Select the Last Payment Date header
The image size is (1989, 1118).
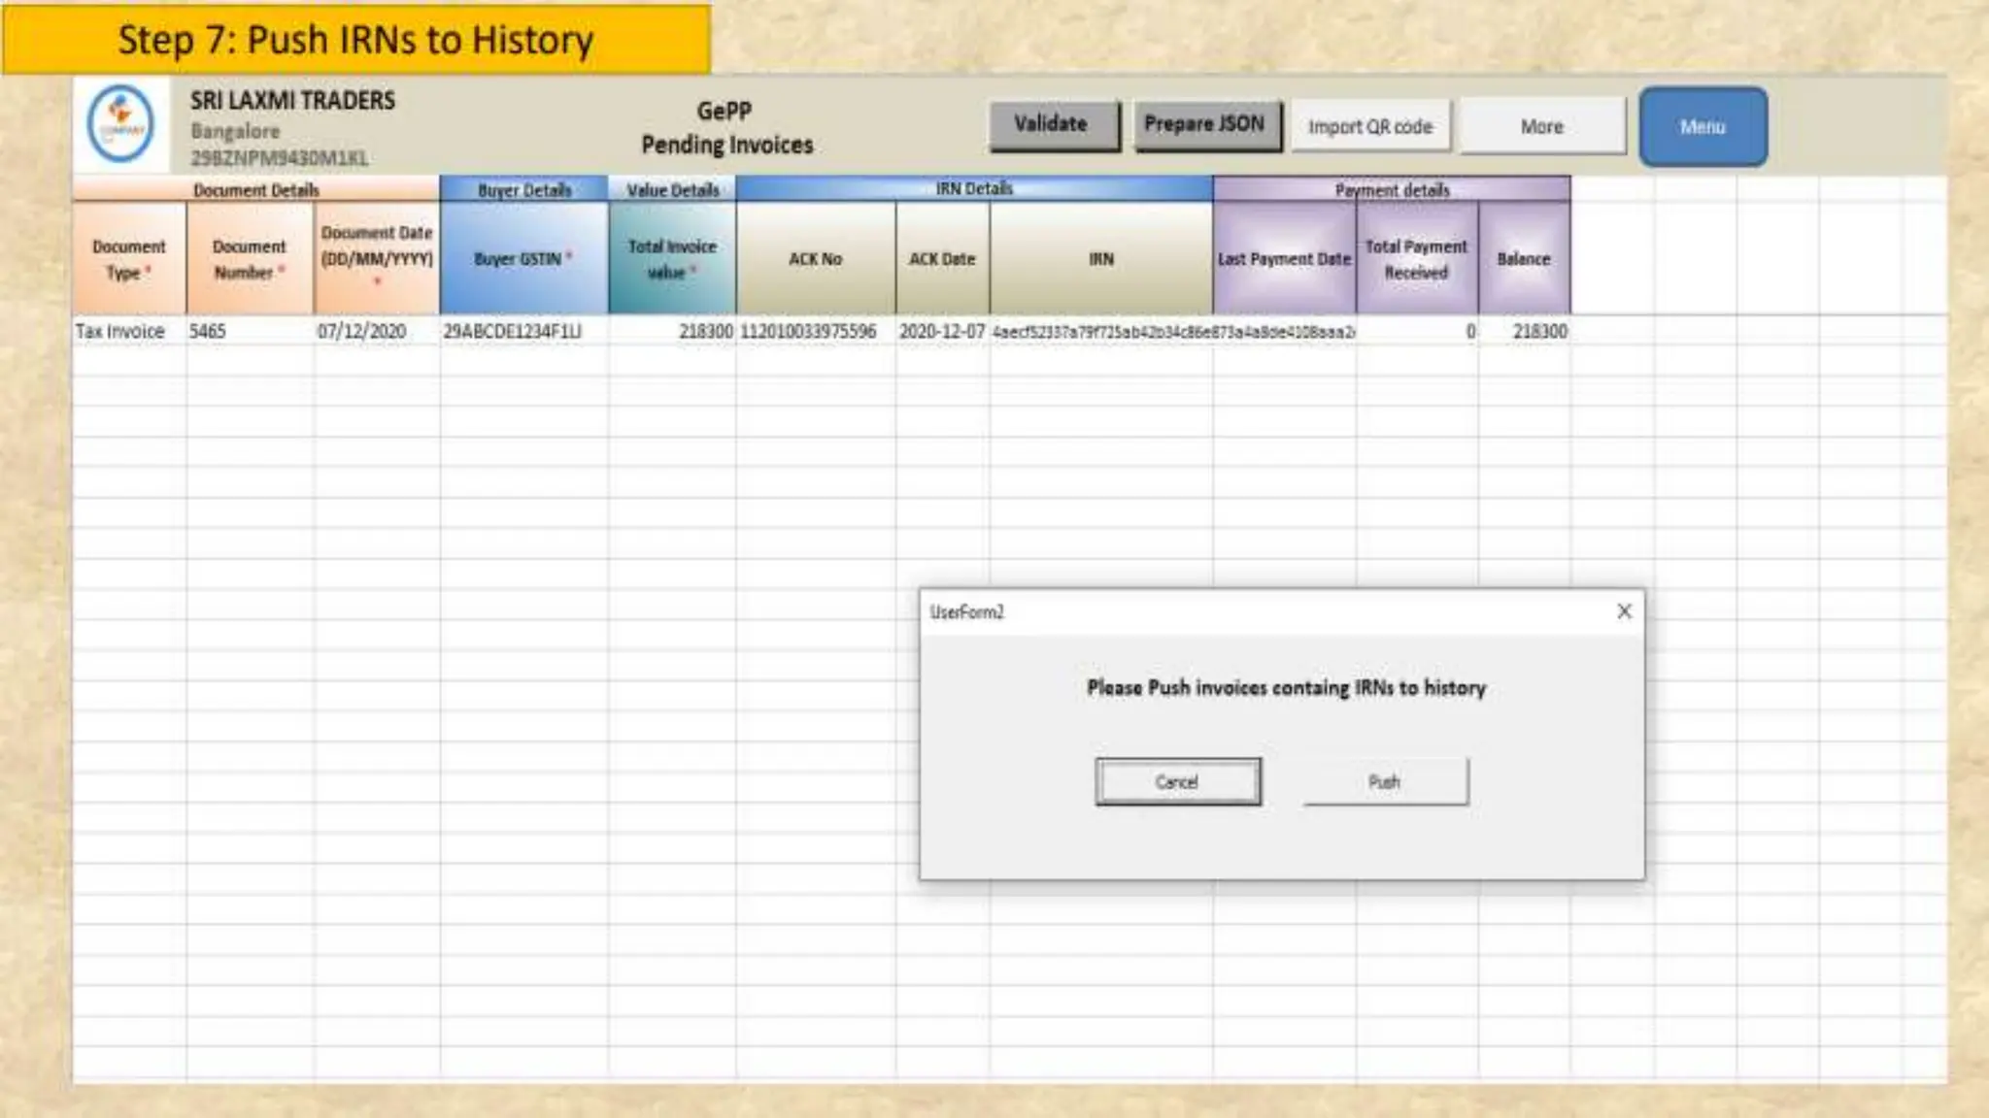pyautogui.click(x=1284, y=259)
